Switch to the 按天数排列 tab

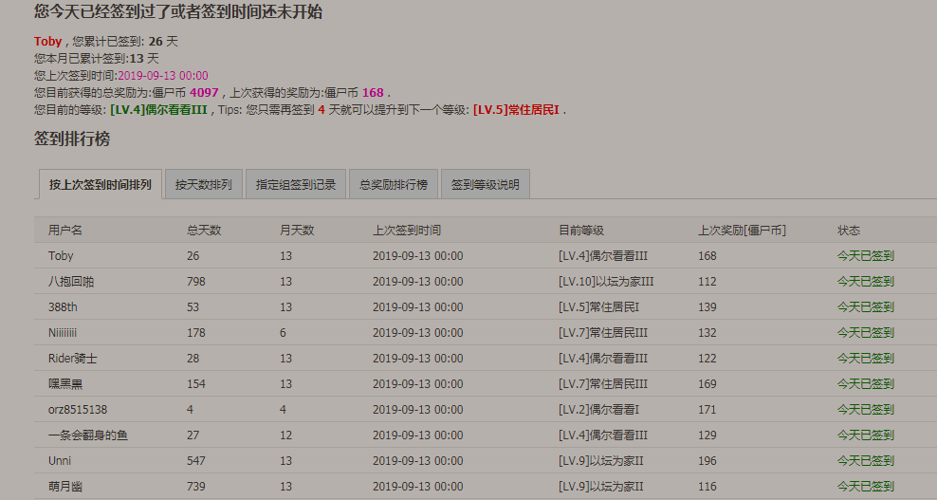tap(203, 185)
